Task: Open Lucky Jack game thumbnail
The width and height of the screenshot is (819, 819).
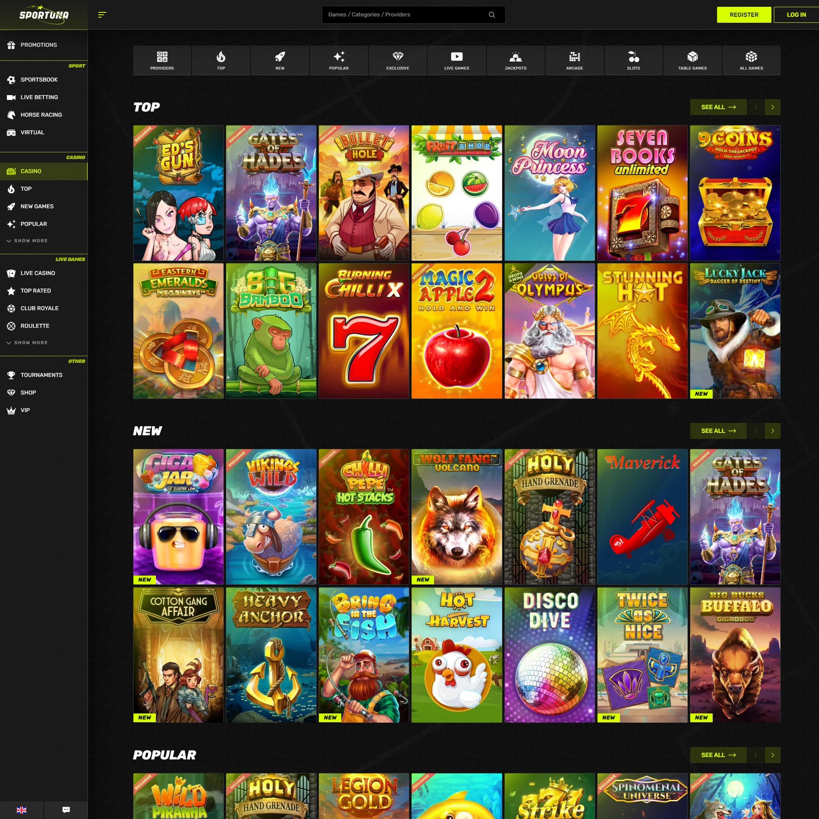Action: tap(735, 331)
